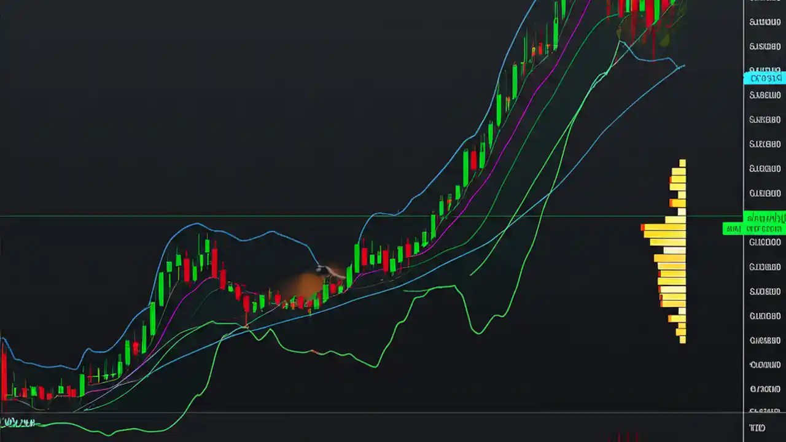This screenshot has width=786, height=442.
Task: Click the longest yellow volume profile bar
Action: (663, 227)
